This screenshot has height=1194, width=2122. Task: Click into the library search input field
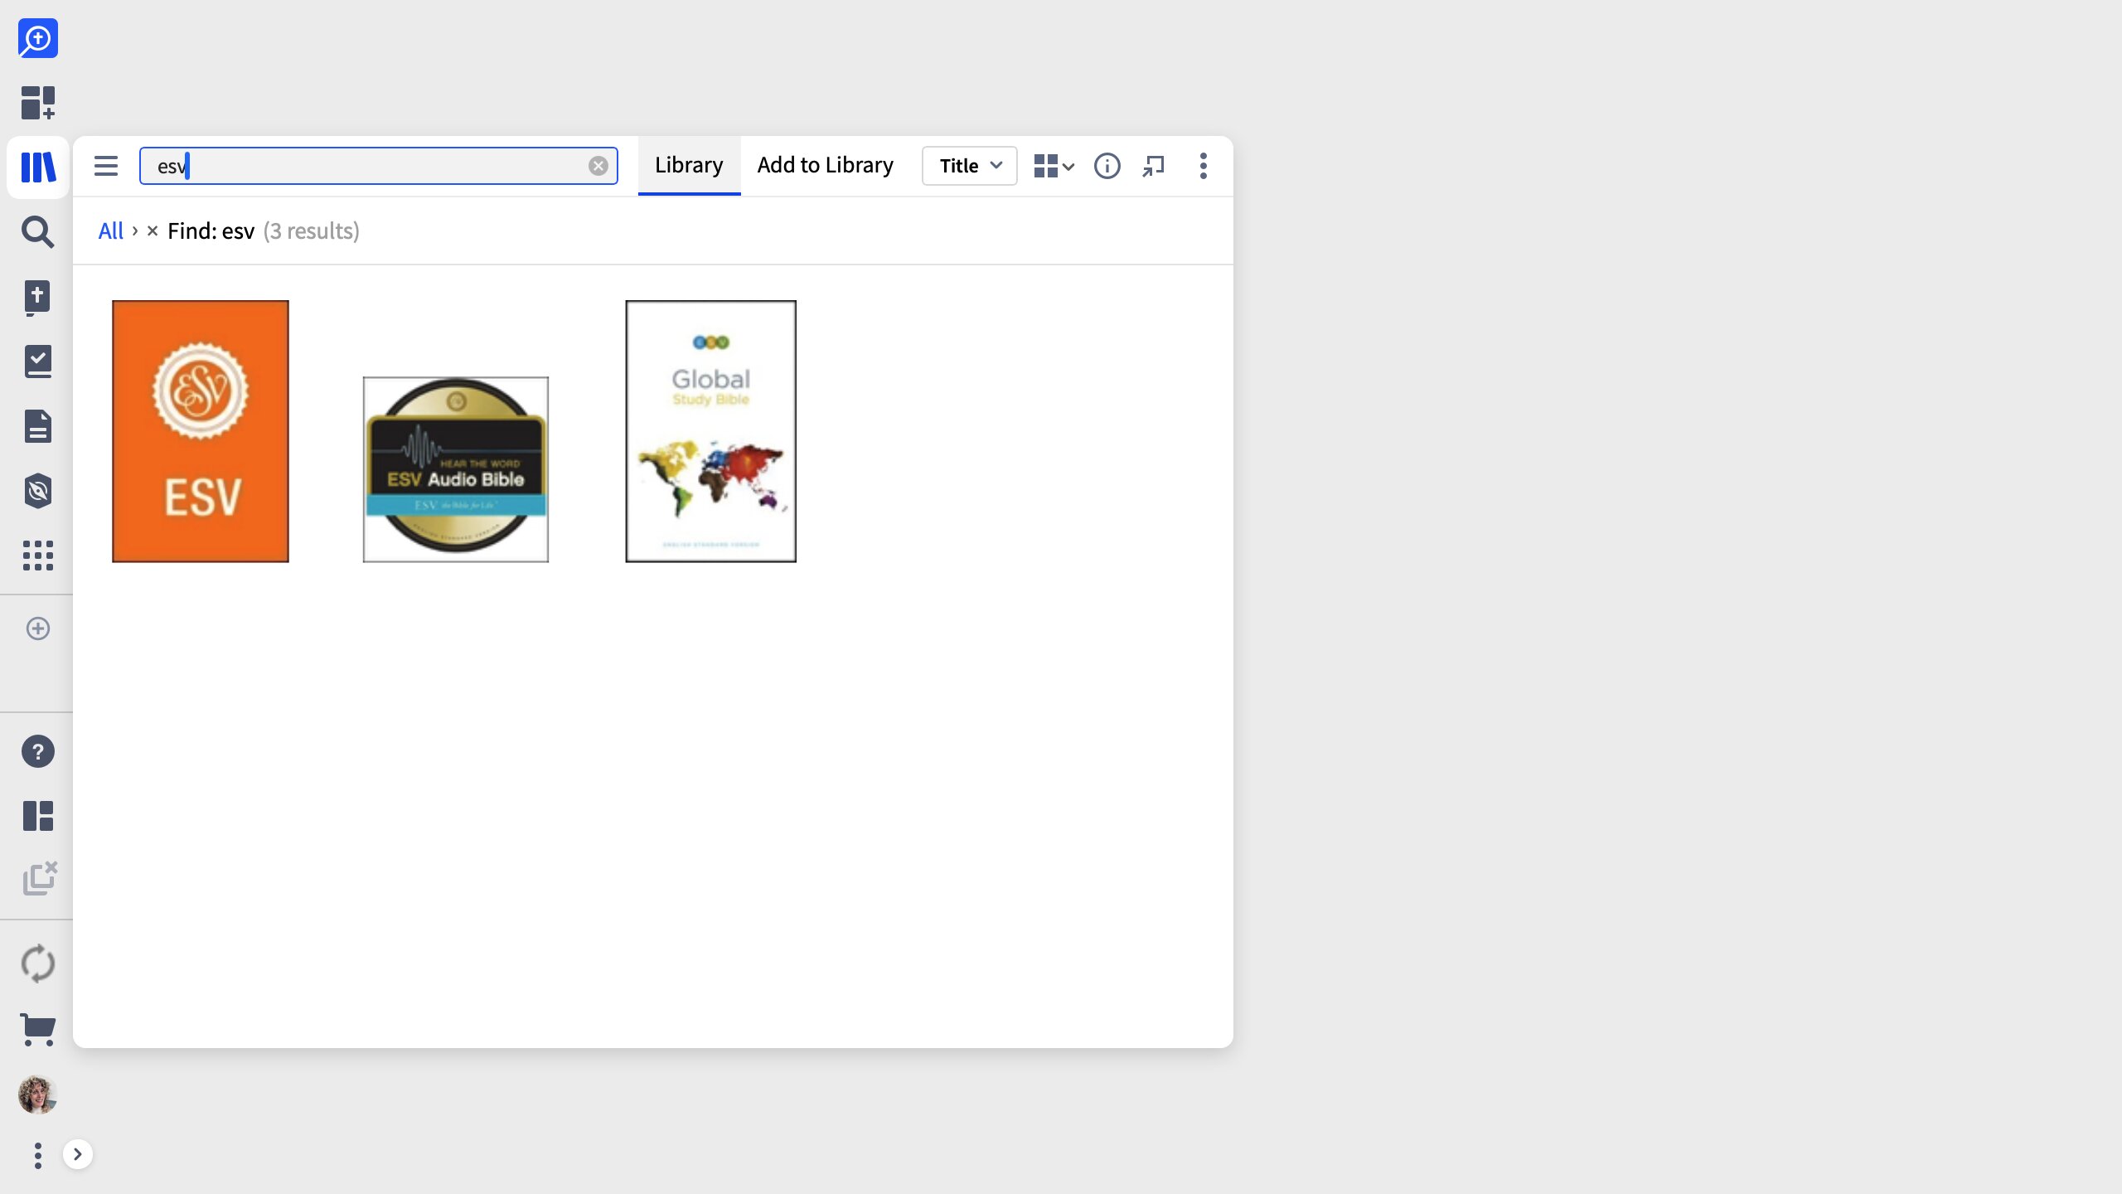379,166
